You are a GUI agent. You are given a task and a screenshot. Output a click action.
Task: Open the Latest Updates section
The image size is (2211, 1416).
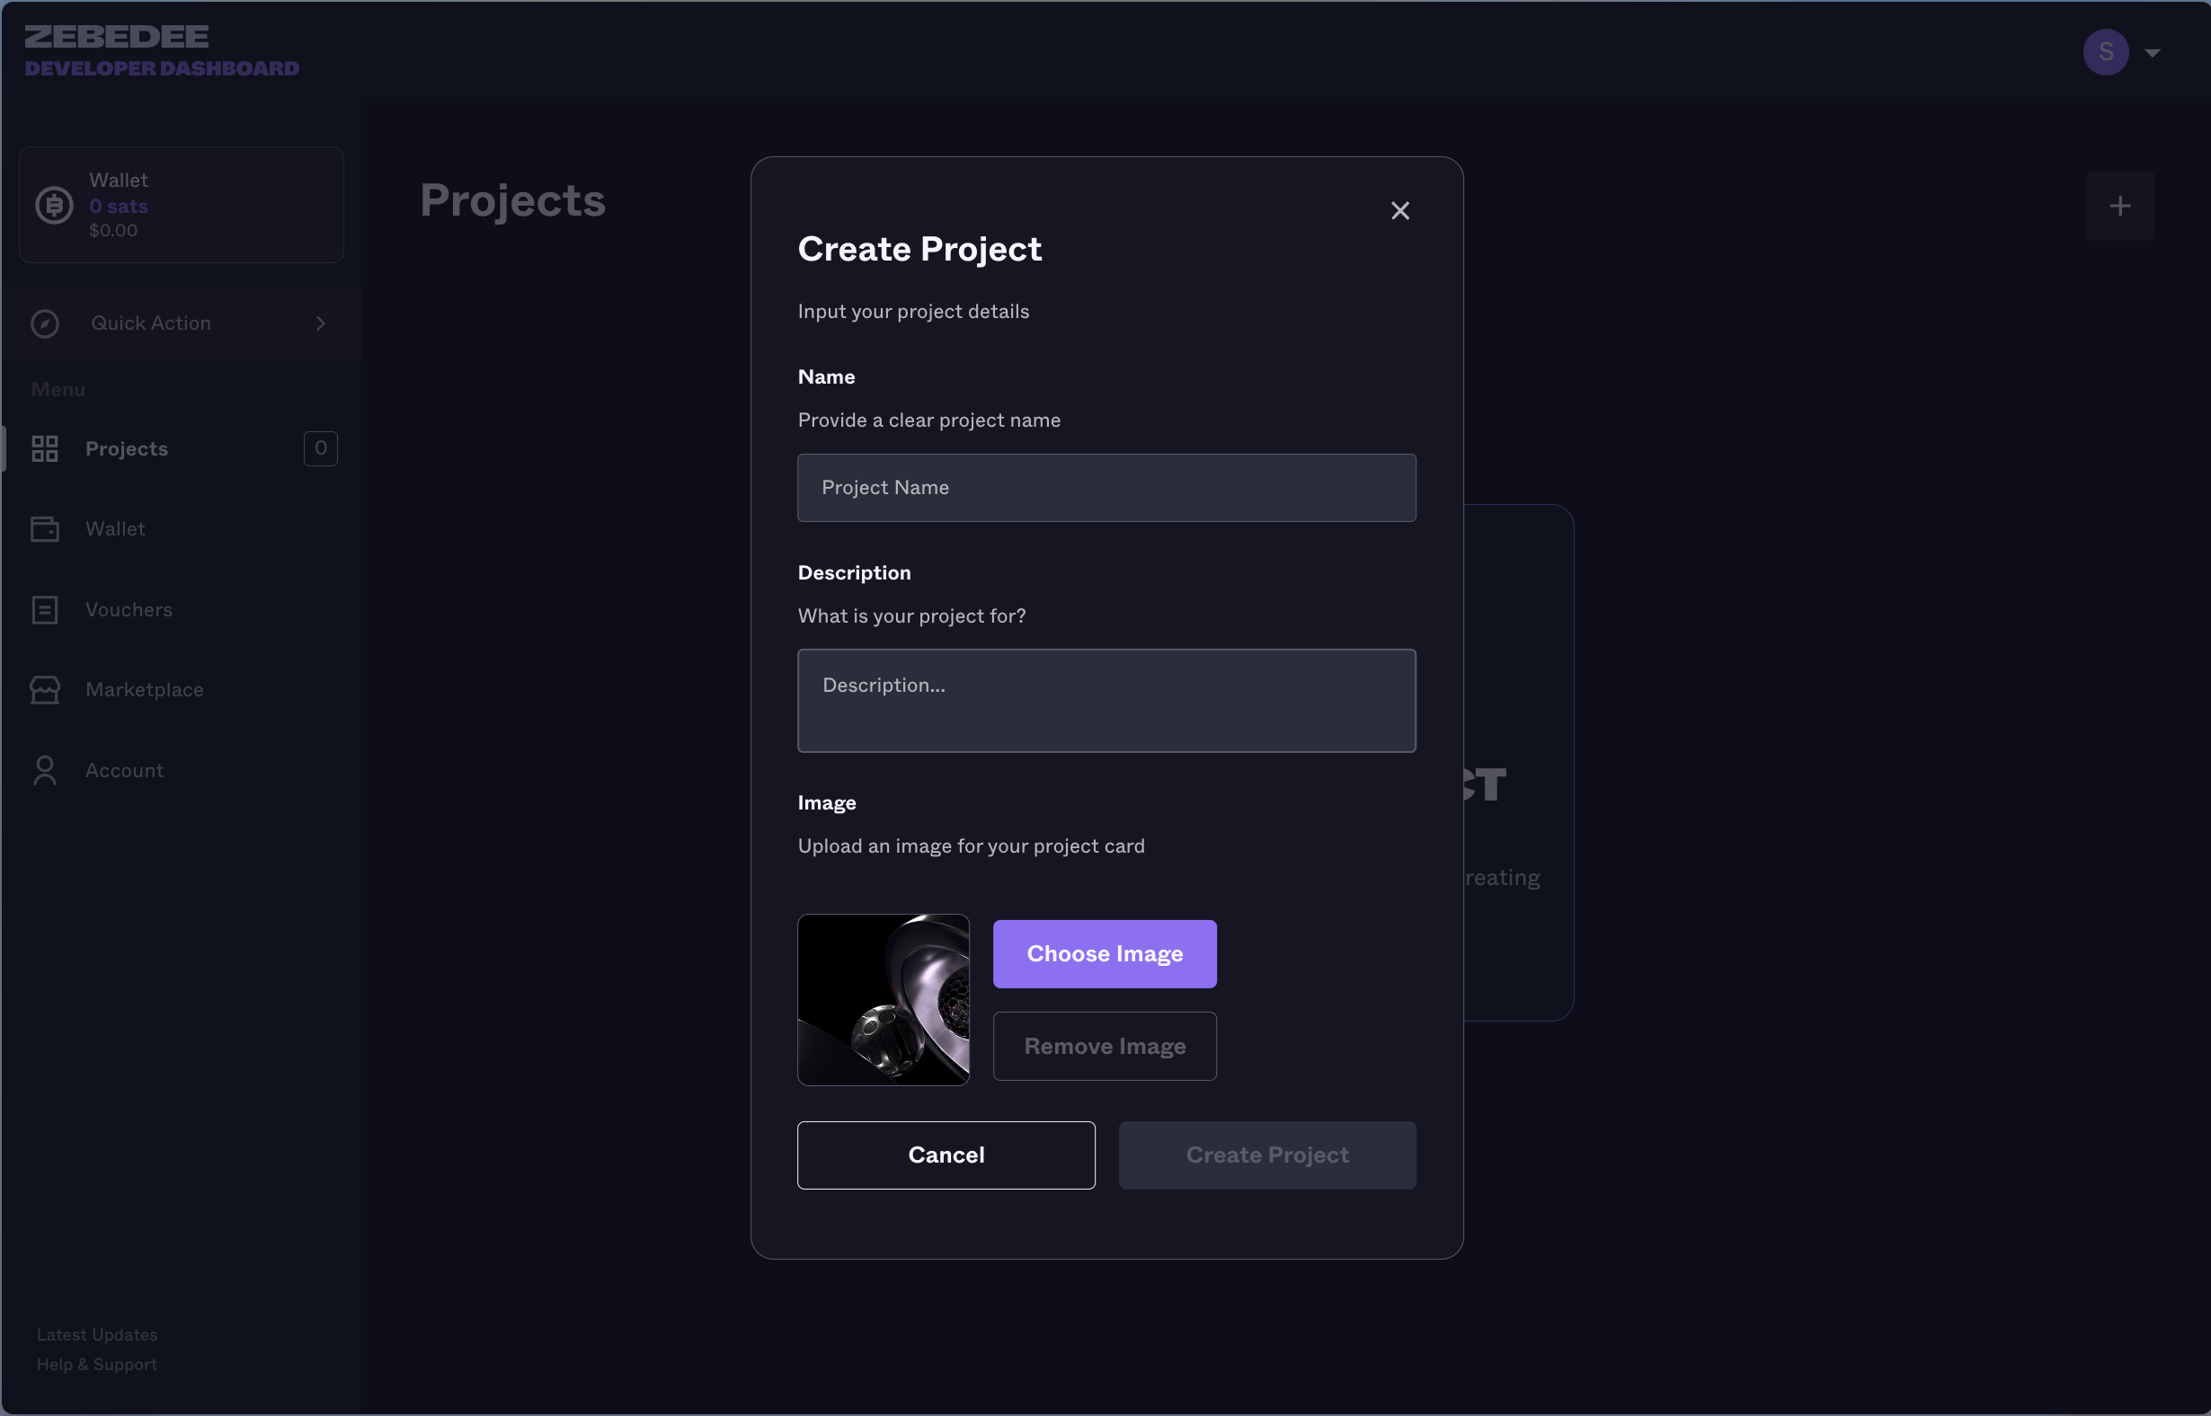coord(95,1334)
